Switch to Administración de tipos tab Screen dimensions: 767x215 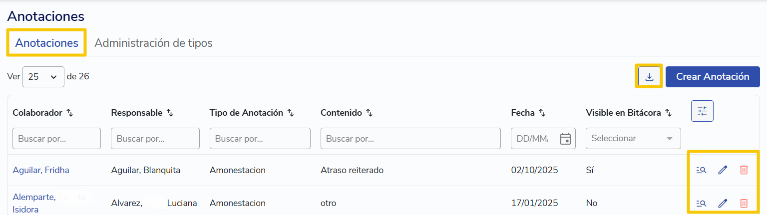point(153,43)
